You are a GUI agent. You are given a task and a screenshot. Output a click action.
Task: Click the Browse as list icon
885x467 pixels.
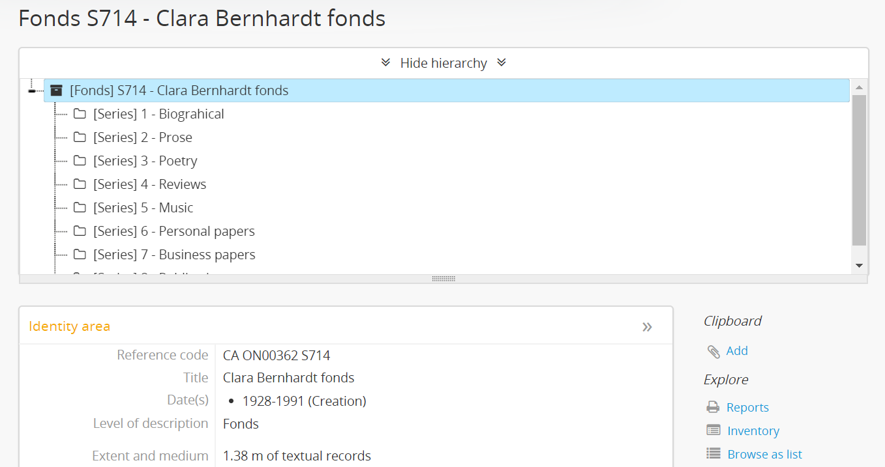click(x=713, y=454)
